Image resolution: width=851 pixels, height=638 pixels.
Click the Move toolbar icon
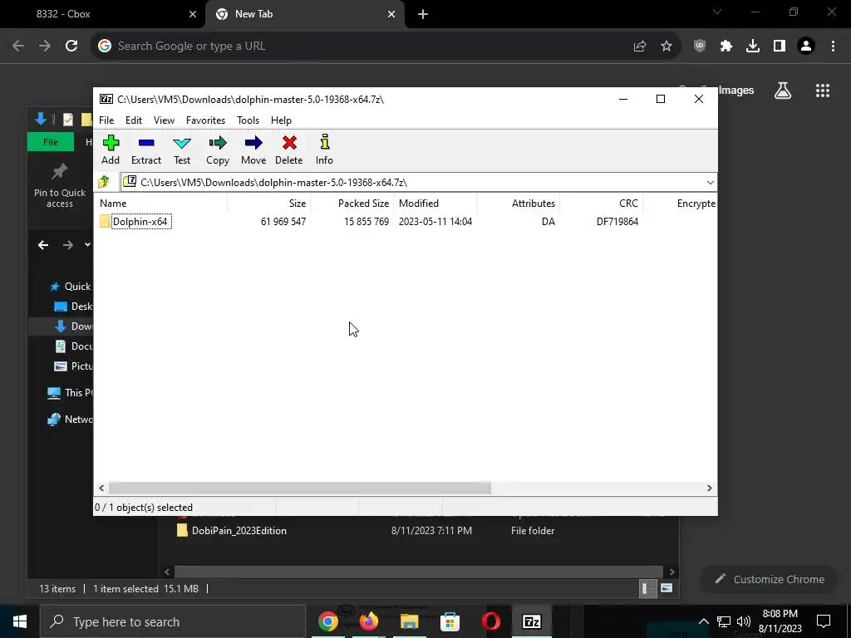point(253,150)
